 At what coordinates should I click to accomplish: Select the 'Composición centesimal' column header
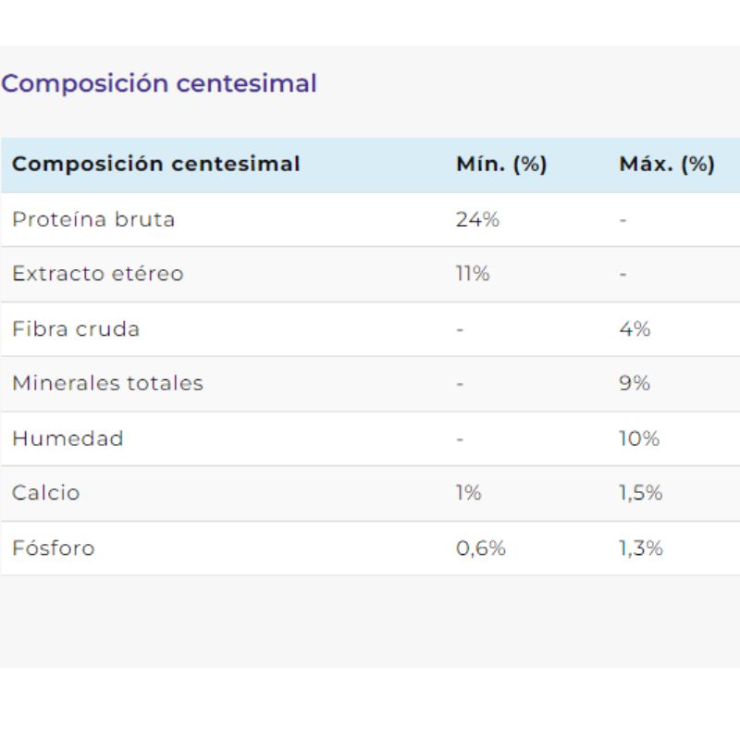click(x=156, y=165)
